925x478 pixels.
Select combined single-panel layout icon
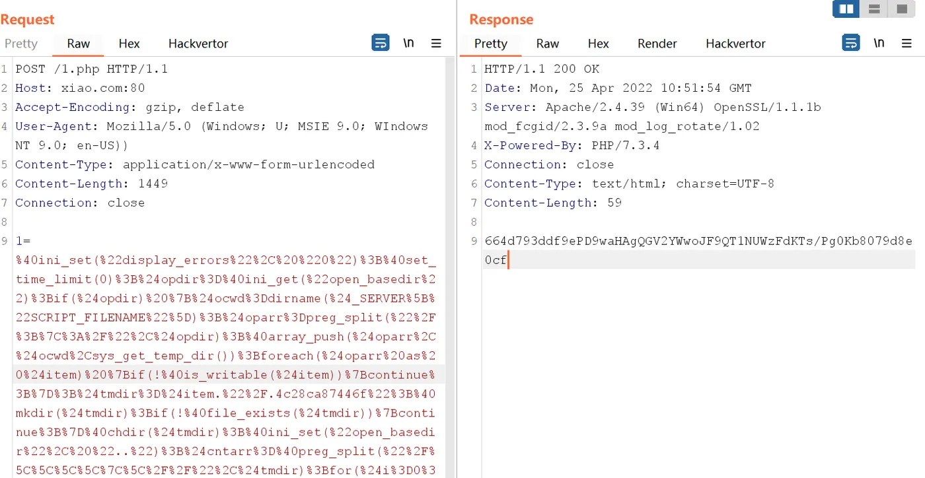coord(901,9)
